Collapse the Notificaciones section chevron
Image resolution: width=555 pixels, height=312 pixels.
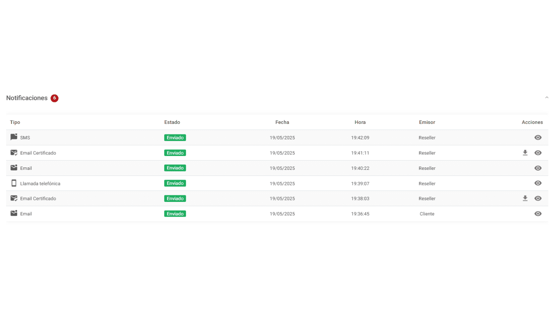click(546, 97)
